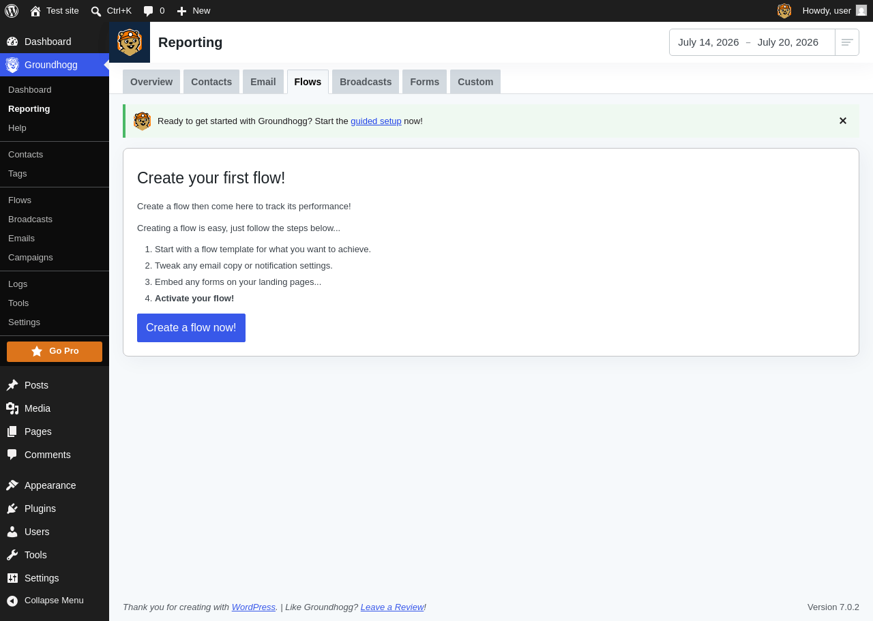Select Groundhogg in the sidebar
873x621 pixels.
pyautogui.click(x=55, y=65)
